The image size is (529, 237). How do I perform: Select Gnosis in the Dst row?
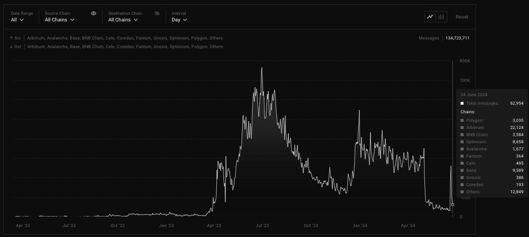click(x=160, y=47)
